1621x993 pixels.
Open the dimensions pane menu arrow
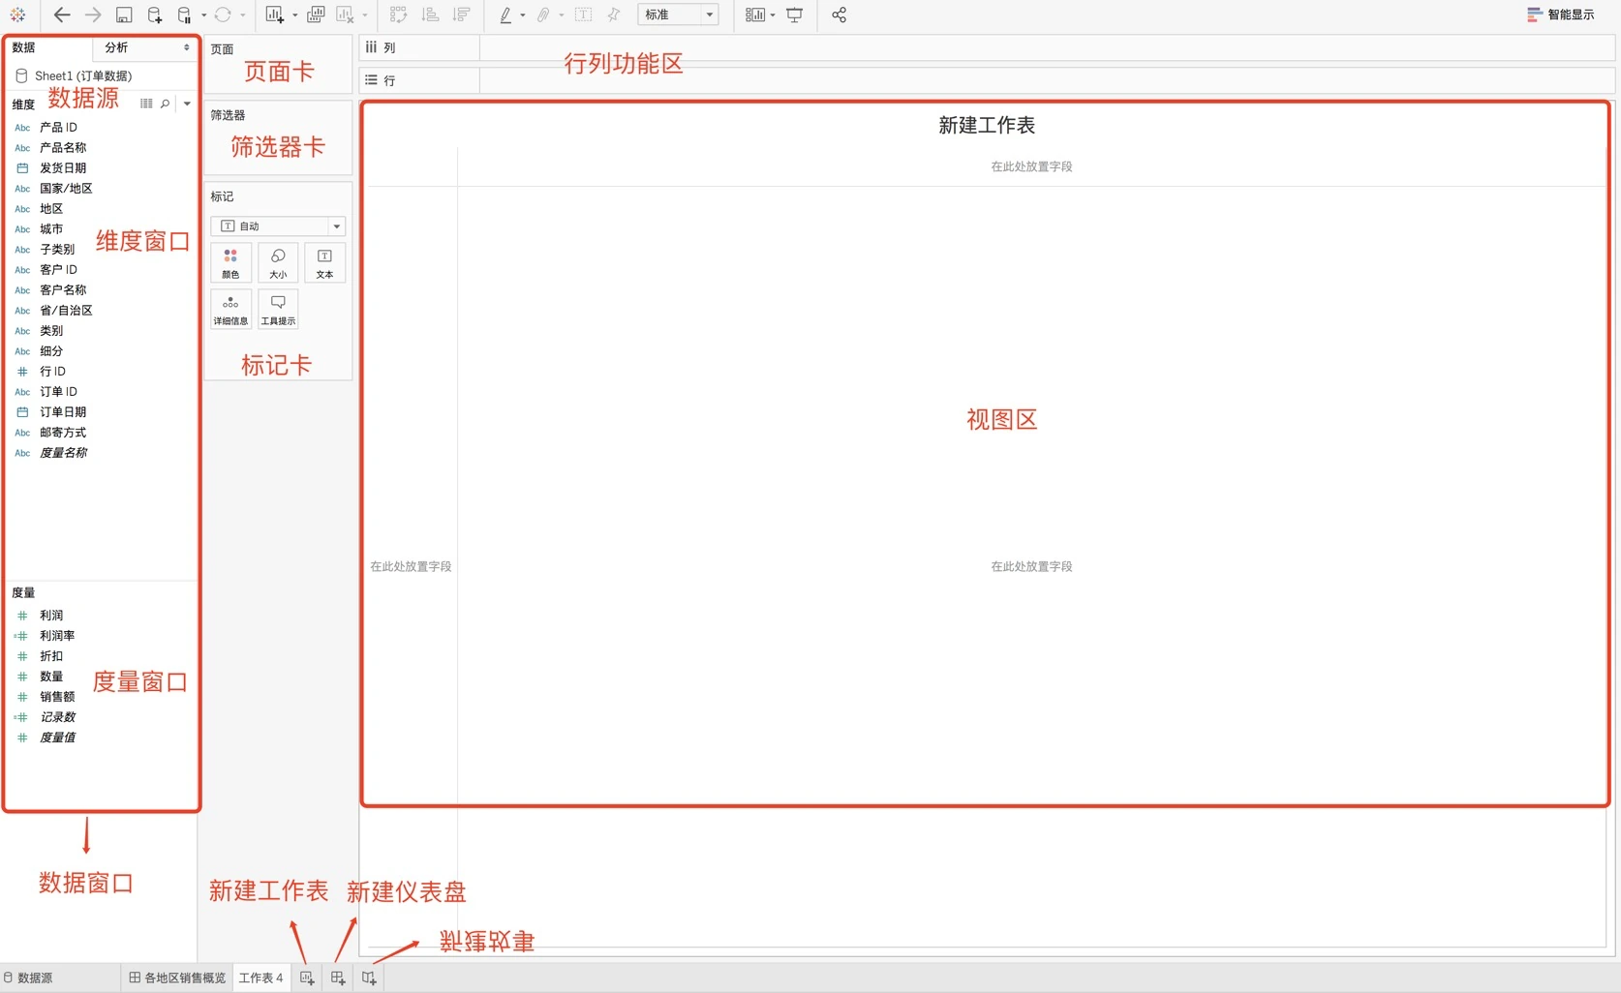tap(187, 104)
